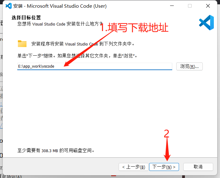Click the window title 安装 - Microsoft Visual Studio Code
This screenshot has width=220, height=178.
(x=60, y=6)
